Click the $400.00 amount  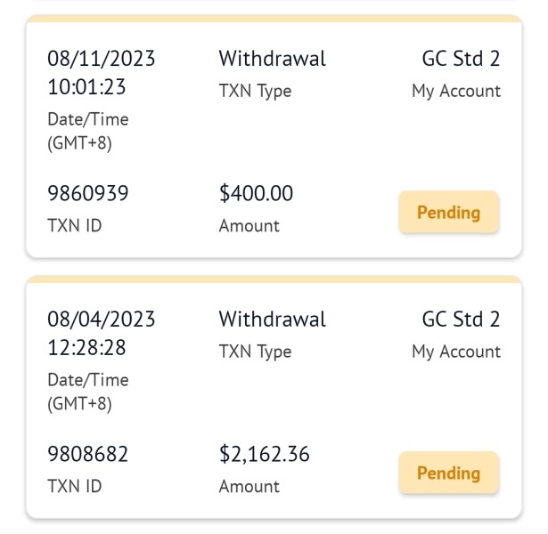point(256,193)
